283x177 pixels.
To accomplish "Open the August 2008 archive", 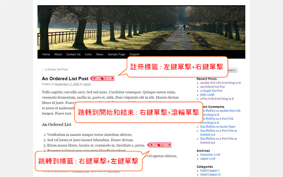I will coord(207,158).
